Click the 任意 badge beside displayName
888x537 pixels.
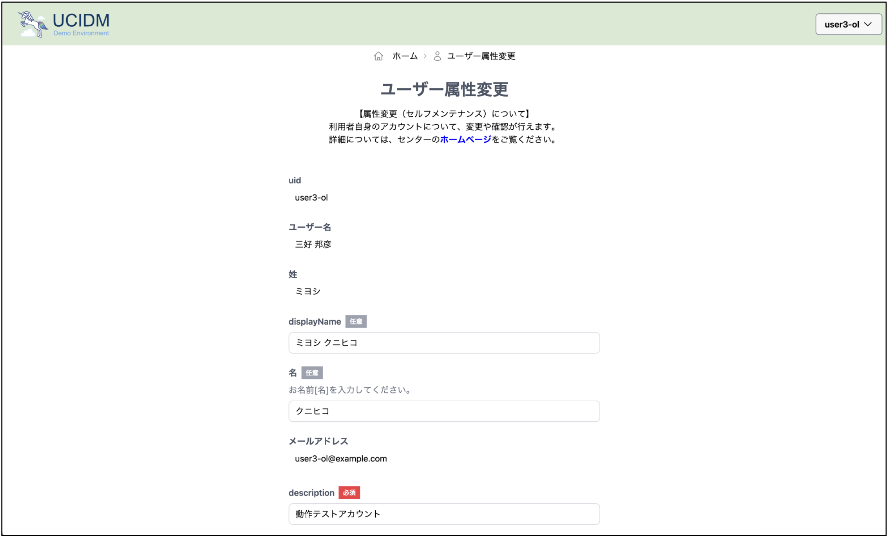pos(356,321)
